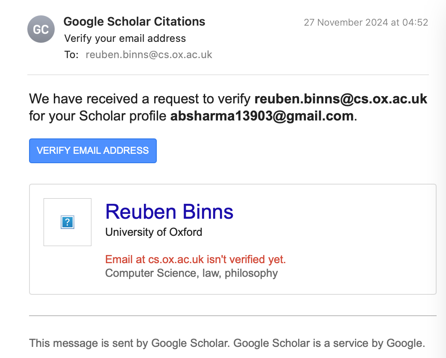Screen dimensions: 446x358
Task: Click the GC sender avatar
Action: pos(41,29)
